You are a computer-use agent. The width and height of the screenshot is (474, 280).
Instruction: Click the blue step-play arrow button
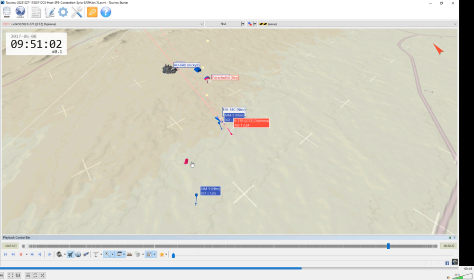click(x=50, y=254)
